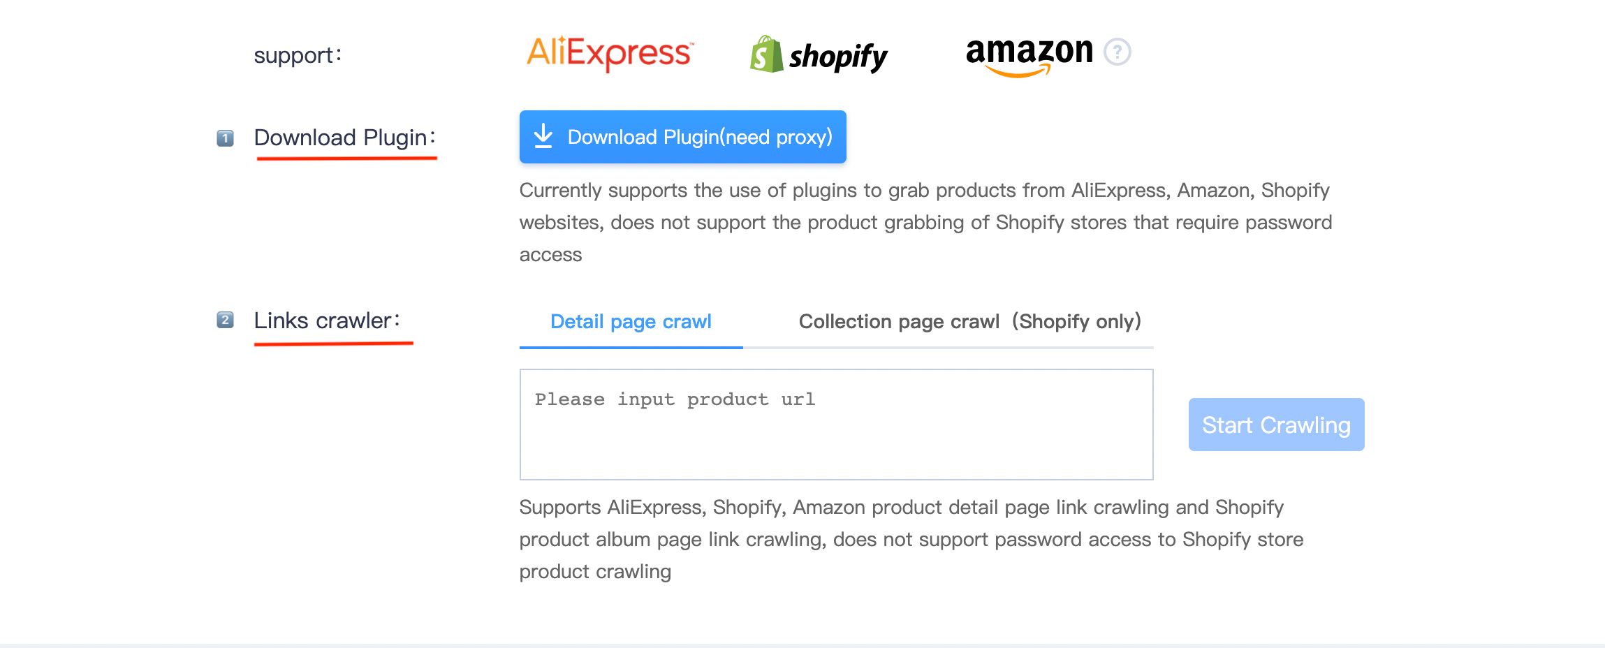Click the green Shopify bag icon
This screenshot has height=648, width=1605.
(766, 54)
